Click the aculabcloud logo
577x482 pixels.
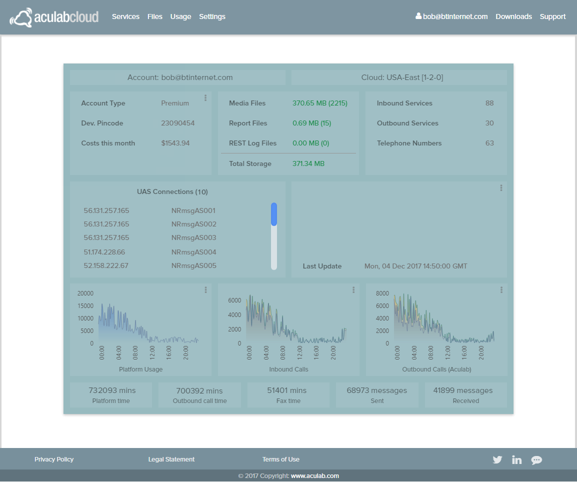click(x=54, y=17)
